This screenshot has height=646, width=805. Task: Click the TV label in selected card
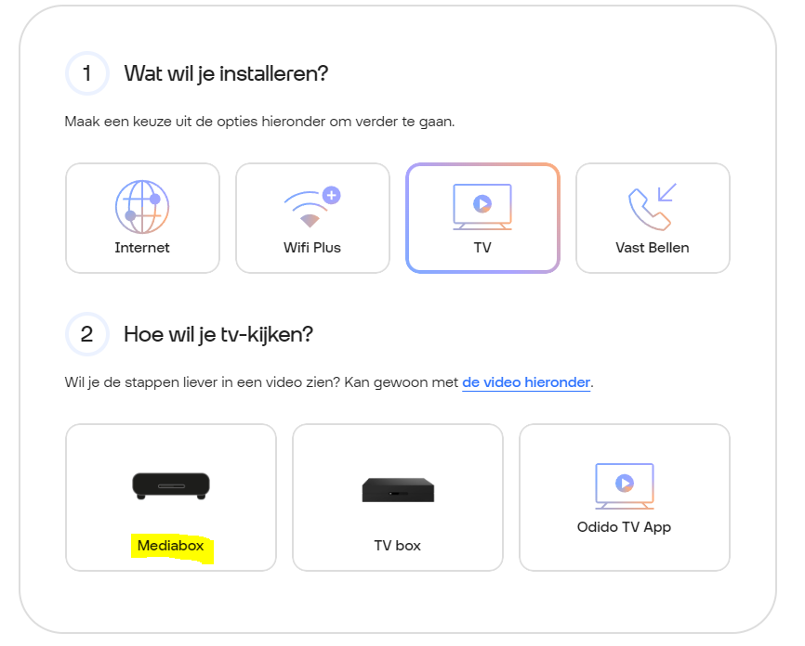[x=482, y=248]
